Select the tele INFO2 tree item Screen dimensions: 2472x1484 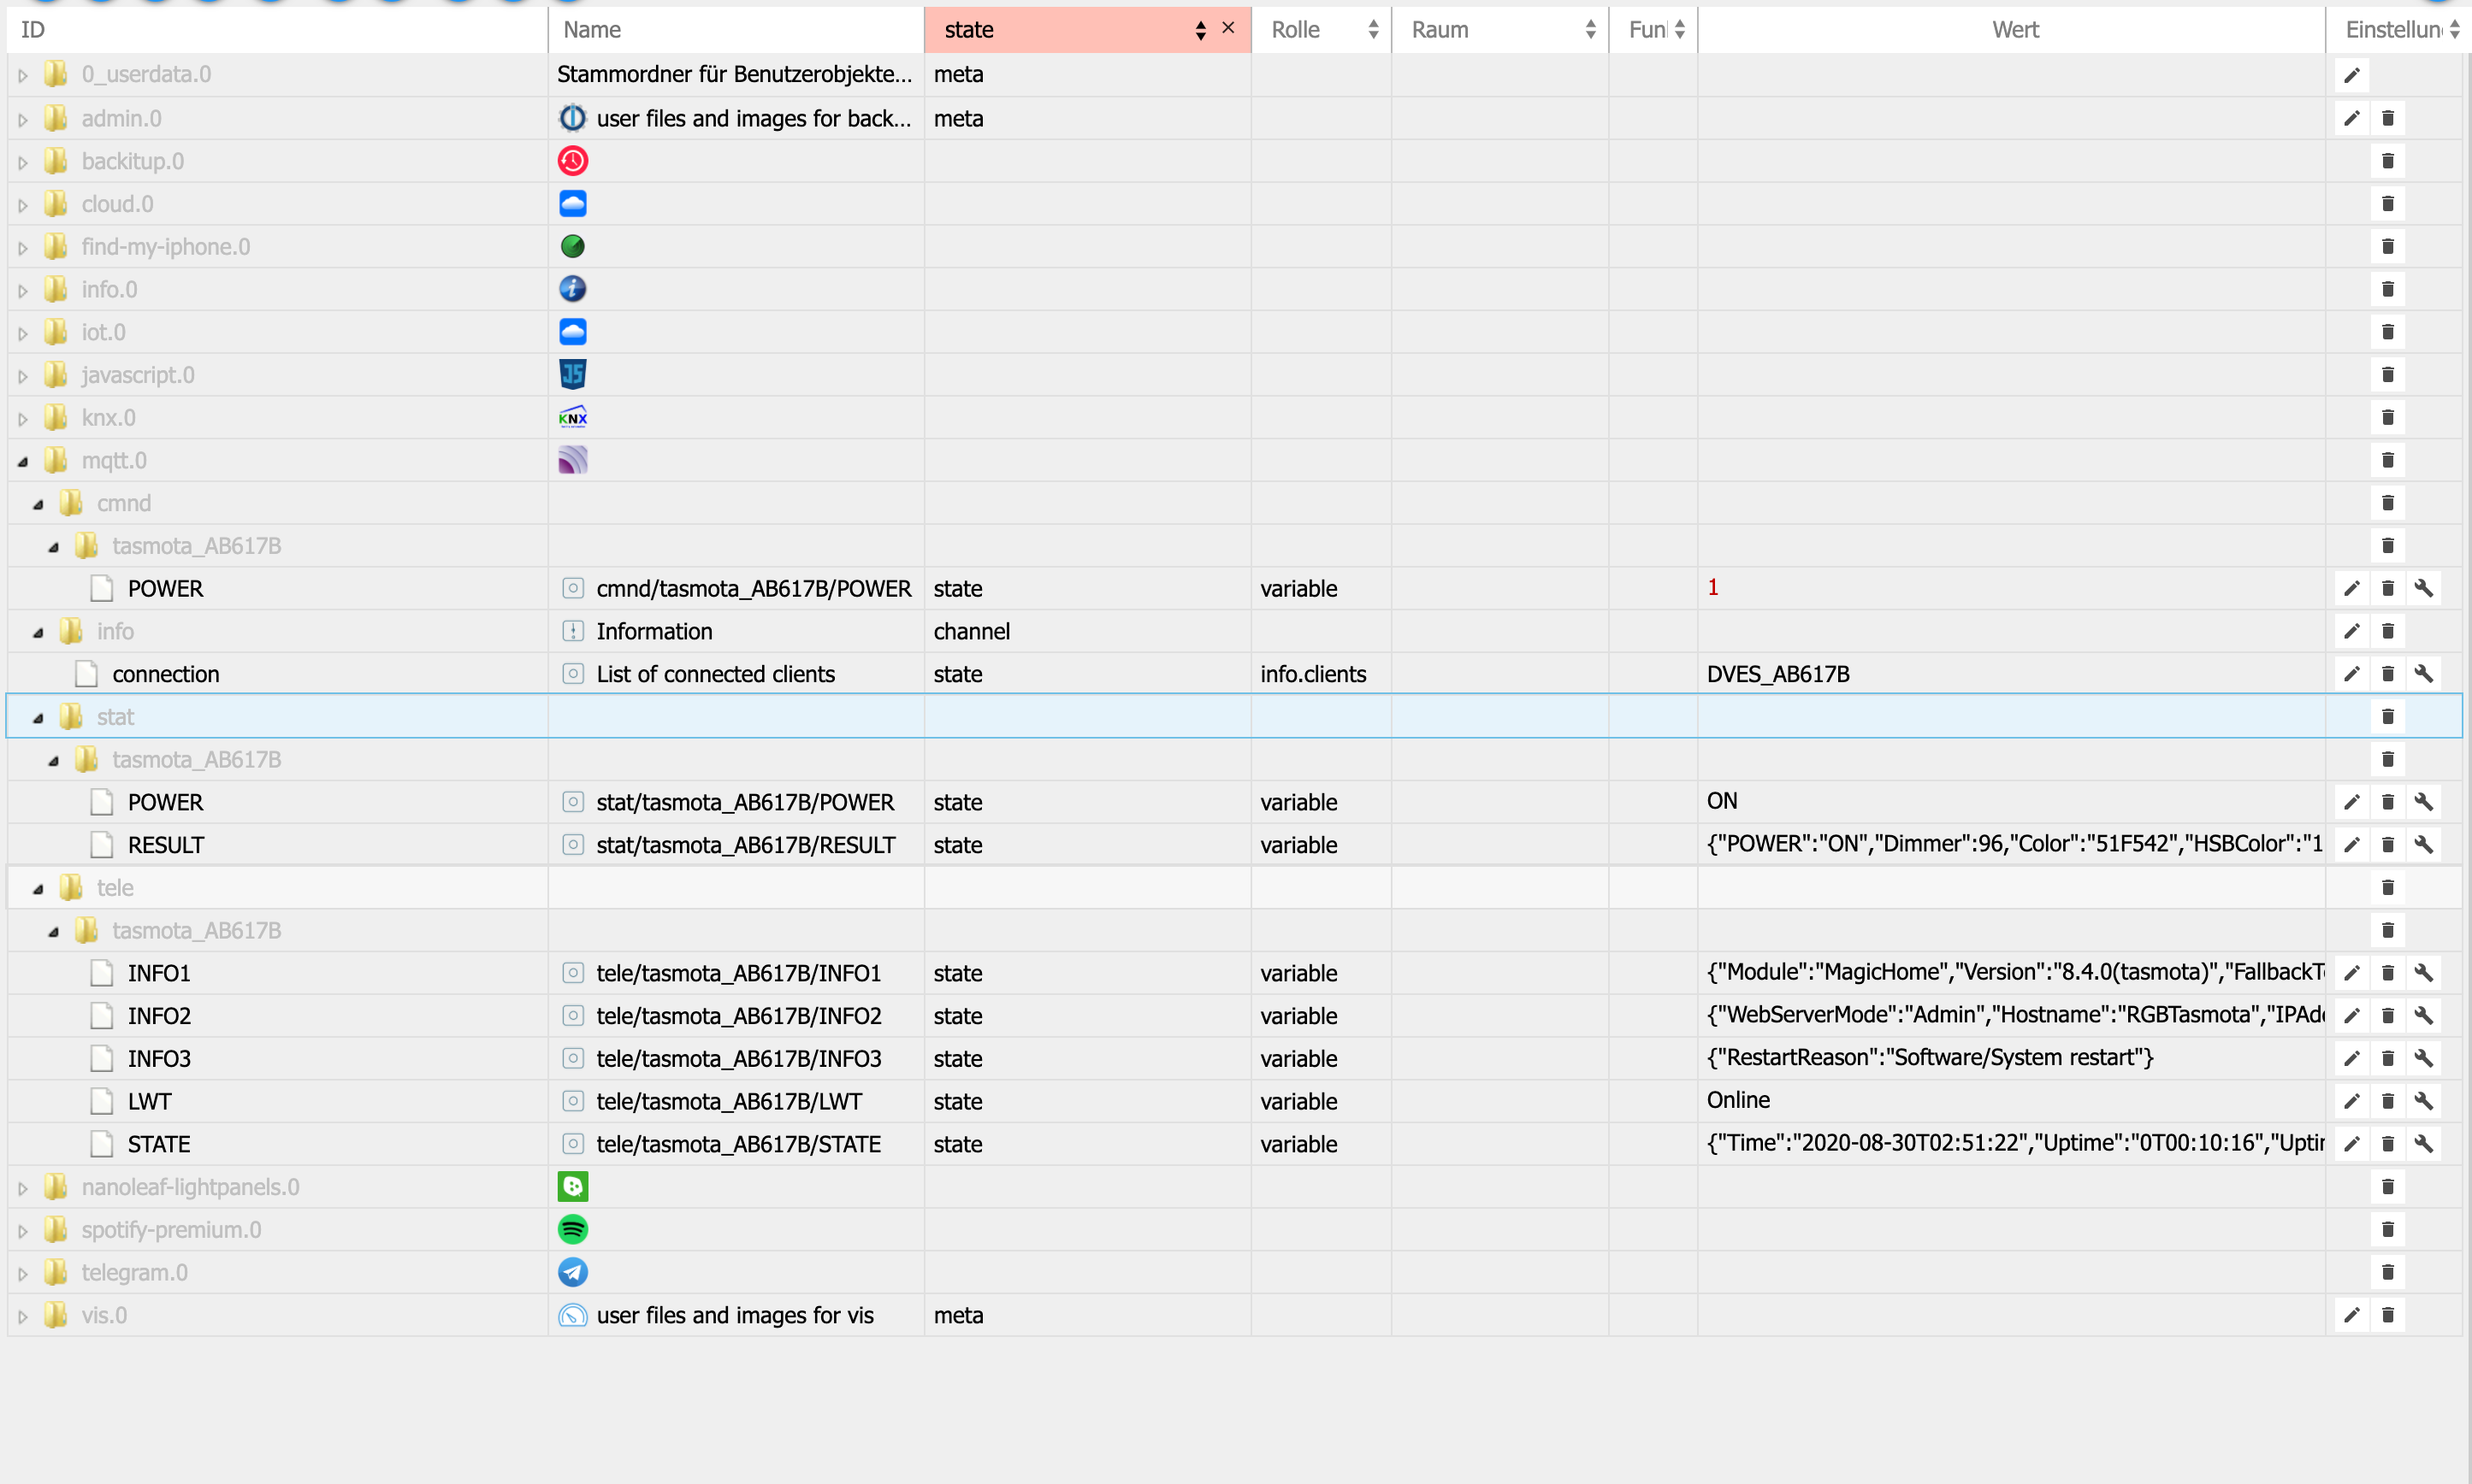coord(159,1016)
